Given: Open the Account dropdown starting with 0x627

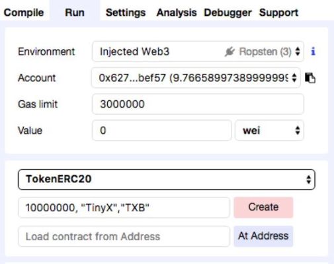Looking at the screenshot, I should (x=196, y=78).
